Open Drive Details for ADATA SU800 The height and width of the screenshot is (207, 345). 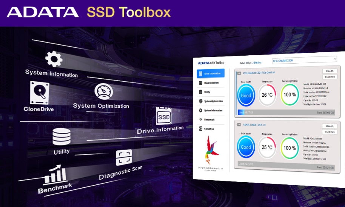click(x=330, y=132)
